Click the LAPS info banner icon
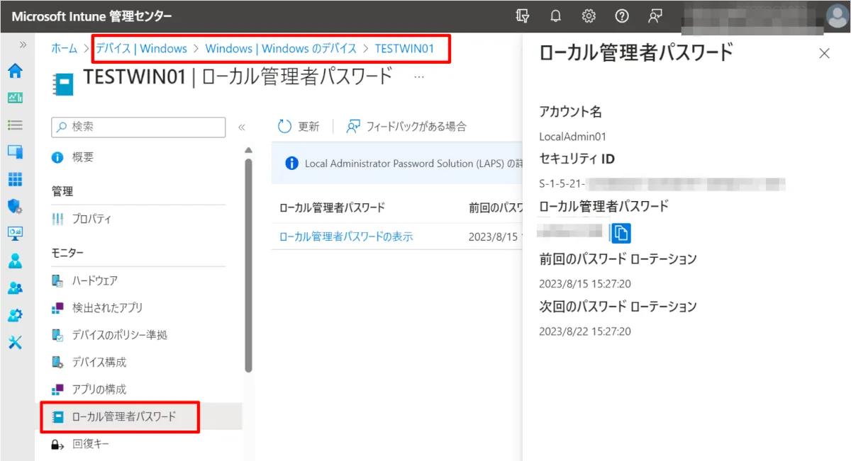The width and height of the screenshot is (851, 461). click(x=291, y=164)
